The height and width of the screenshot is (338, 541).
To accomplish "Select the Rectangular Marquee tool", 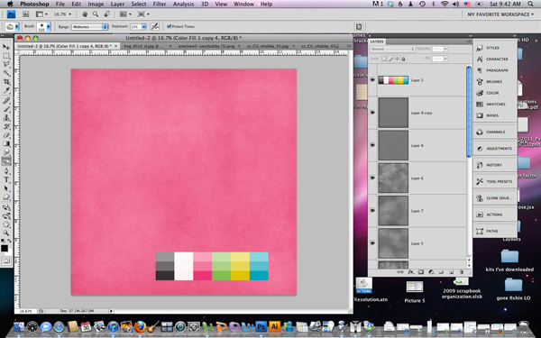I will pos(6,56).
